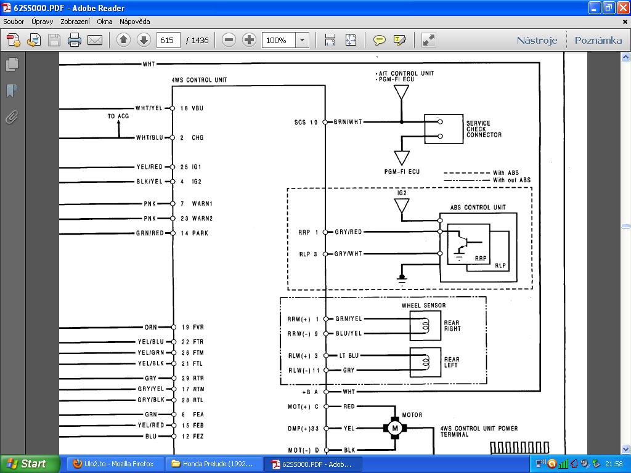Viewport: 631px width, 473px height.
Task: Open the Nástroje pane
Action: point(537,41)
